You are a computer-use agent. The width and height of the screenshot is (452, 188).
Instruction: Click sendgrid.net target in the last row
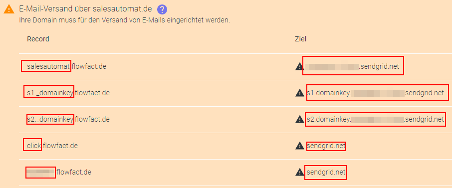click(x=326, y=173)
